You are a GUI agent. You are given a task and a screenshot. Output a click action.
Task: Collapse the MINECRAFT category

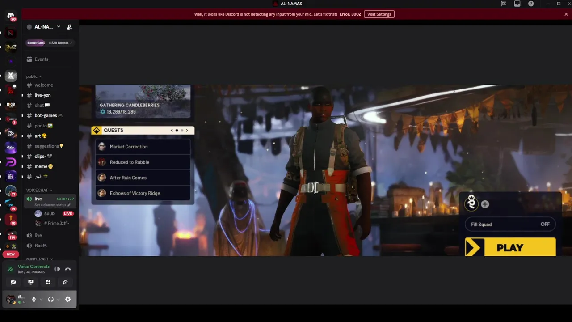coord(39,259)
